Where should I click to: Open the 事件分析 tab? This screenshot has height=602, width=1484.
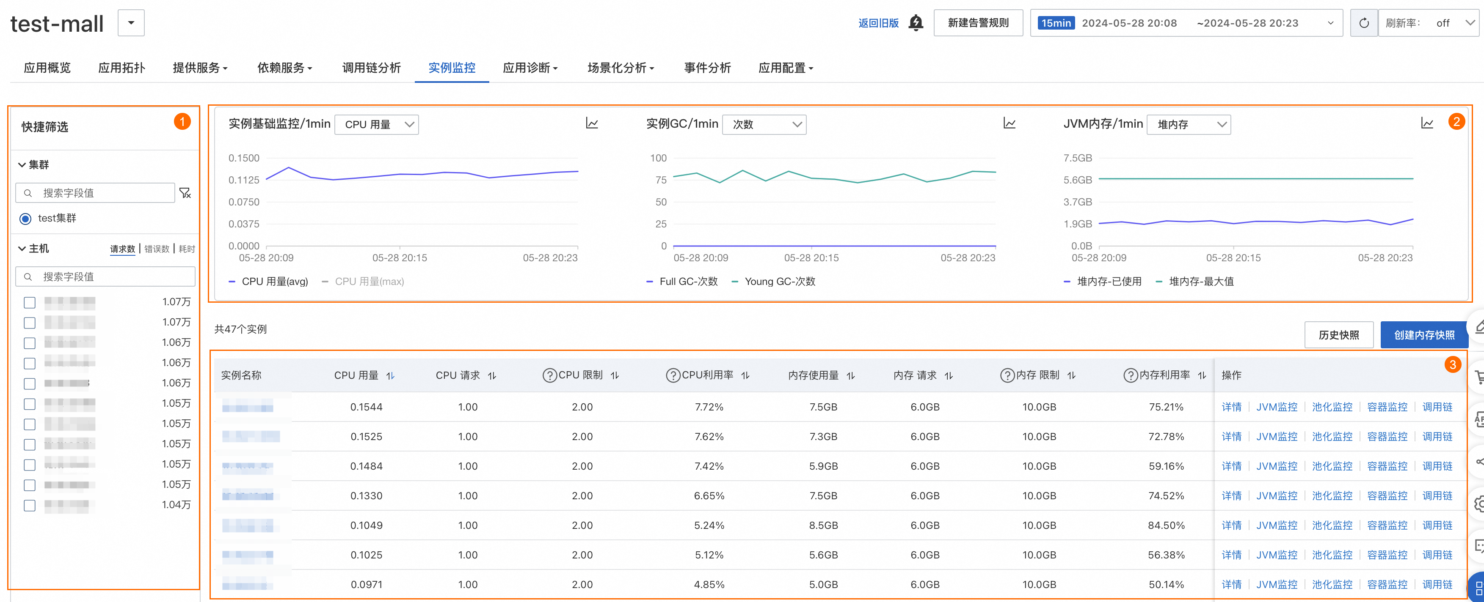click(707, 68)
